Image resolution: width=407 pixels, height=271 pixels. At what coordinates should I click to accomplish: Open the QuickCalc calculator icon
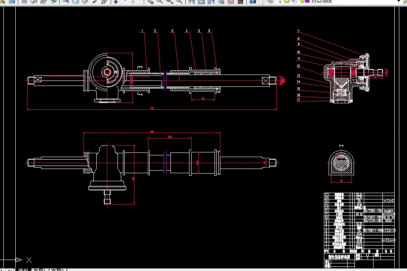click(x=240, y=1)
